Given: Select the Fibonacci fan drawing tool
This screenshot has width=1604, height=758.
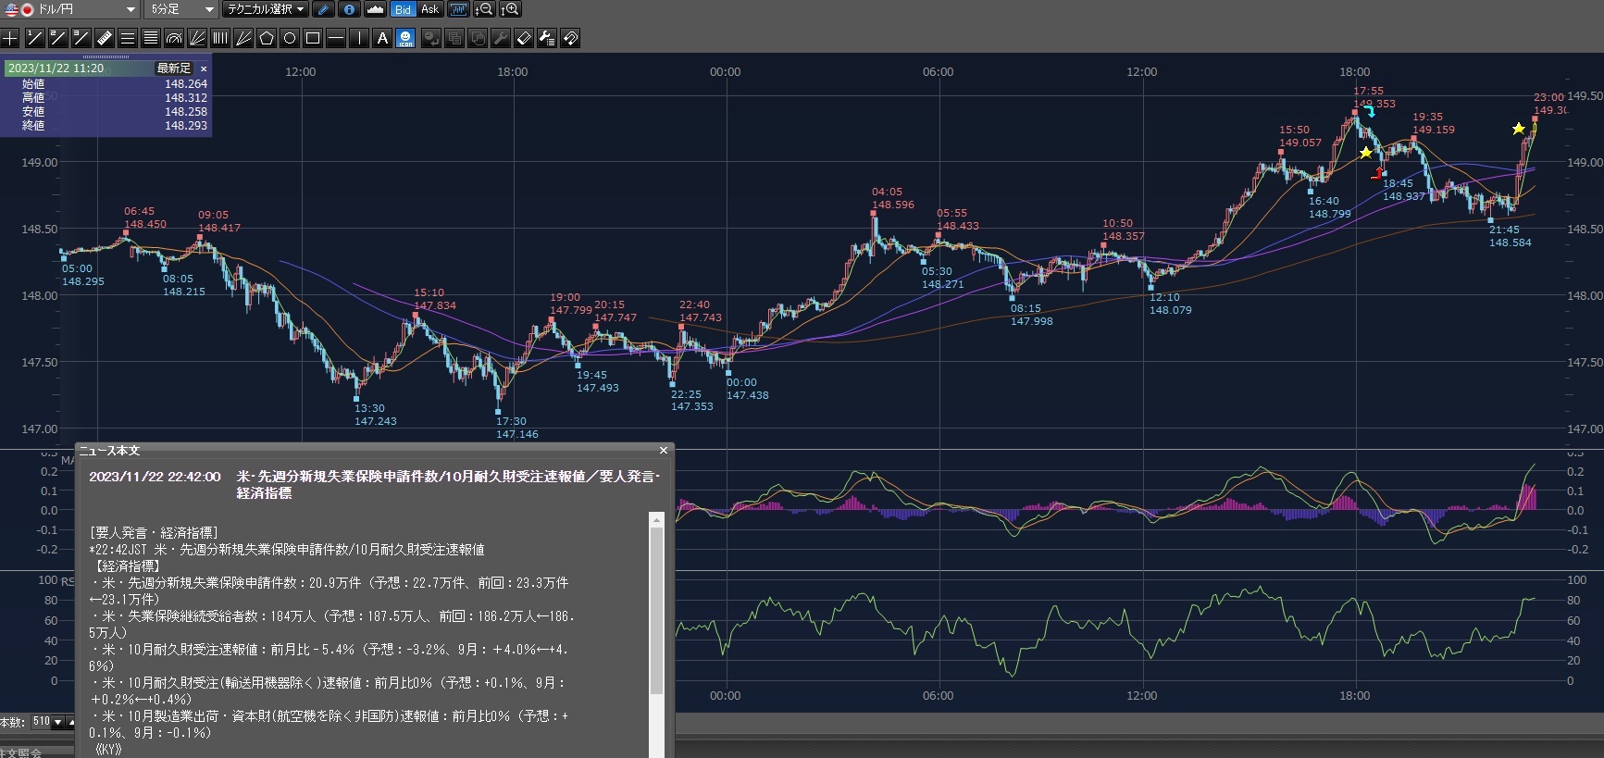Looking at the screenshot, I should pos(197,38).
